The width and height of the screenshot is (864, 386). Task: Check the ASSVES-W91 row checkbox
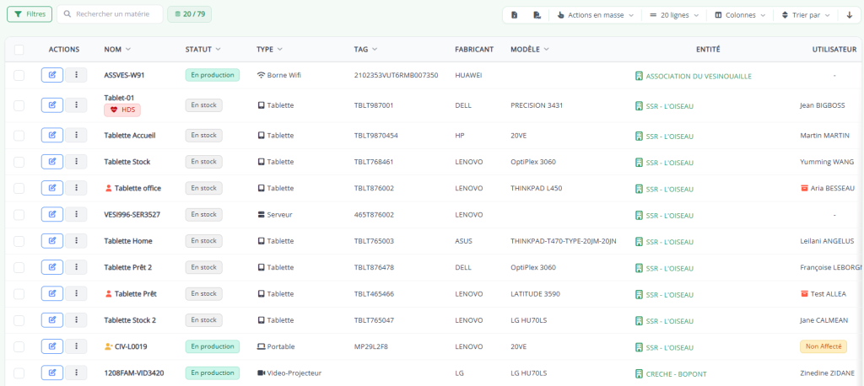[x=19, y=76]
